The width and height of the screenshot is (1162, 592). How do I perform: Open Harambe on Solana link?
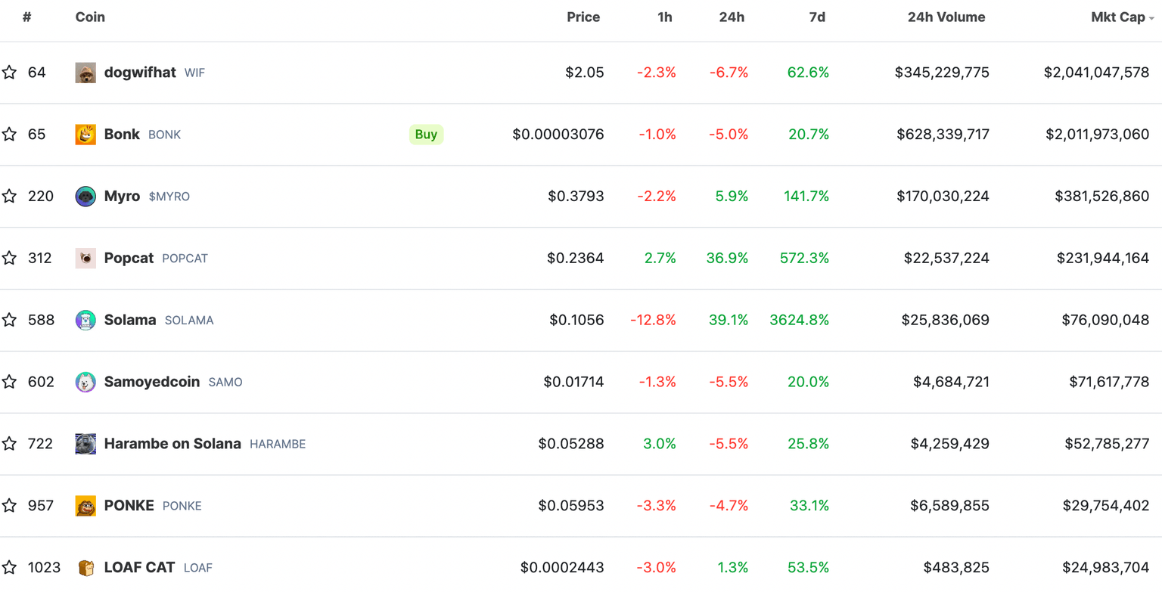click(172, 444)
